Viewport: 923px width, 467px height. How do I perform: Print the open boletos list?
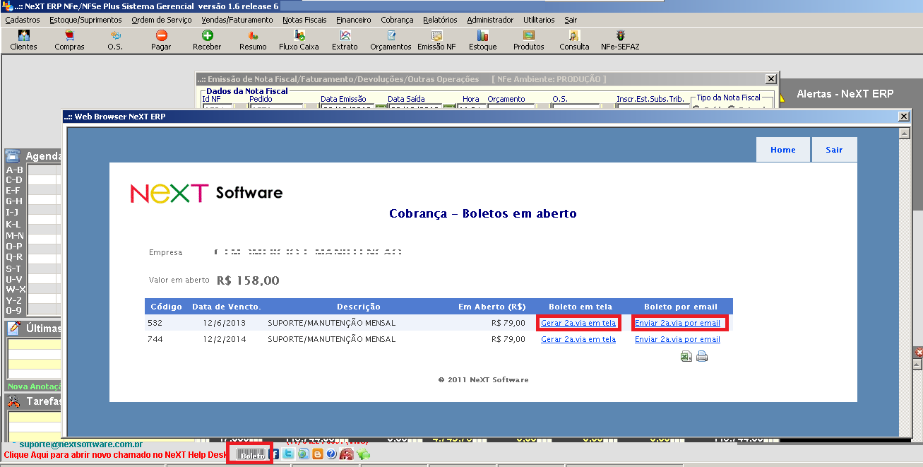pyautogui.click(x=702, y=356)
